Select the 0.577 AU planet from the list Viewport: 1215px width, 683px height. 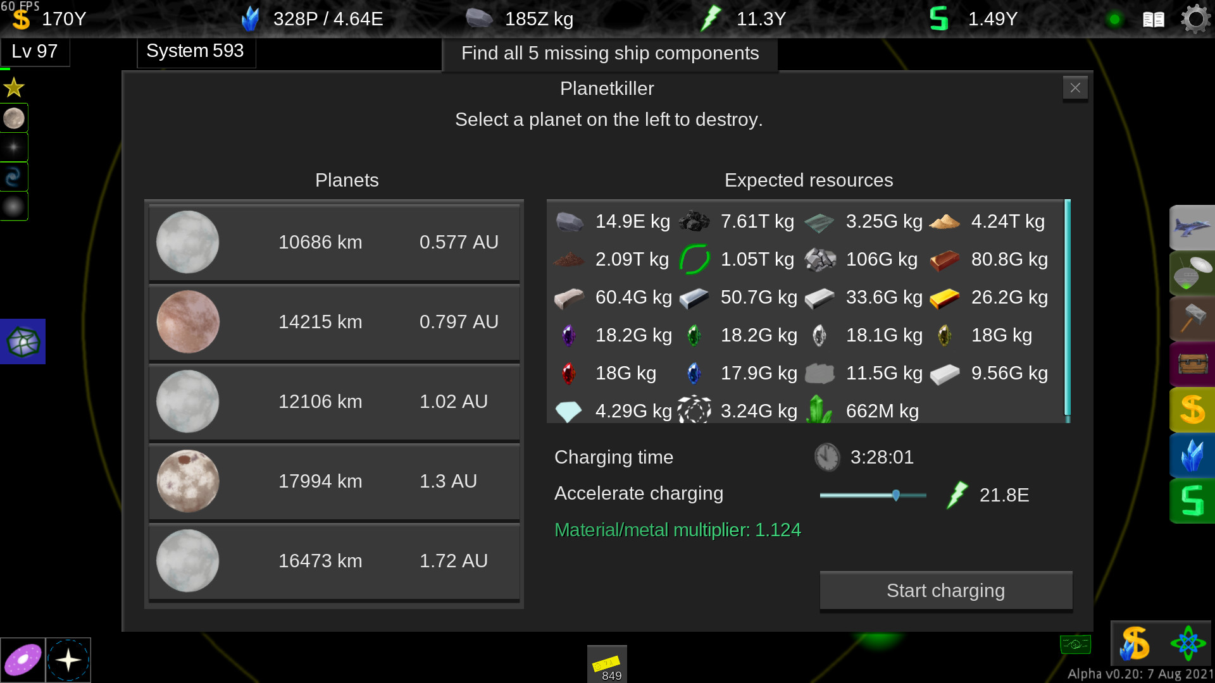[x=333, y=242]
